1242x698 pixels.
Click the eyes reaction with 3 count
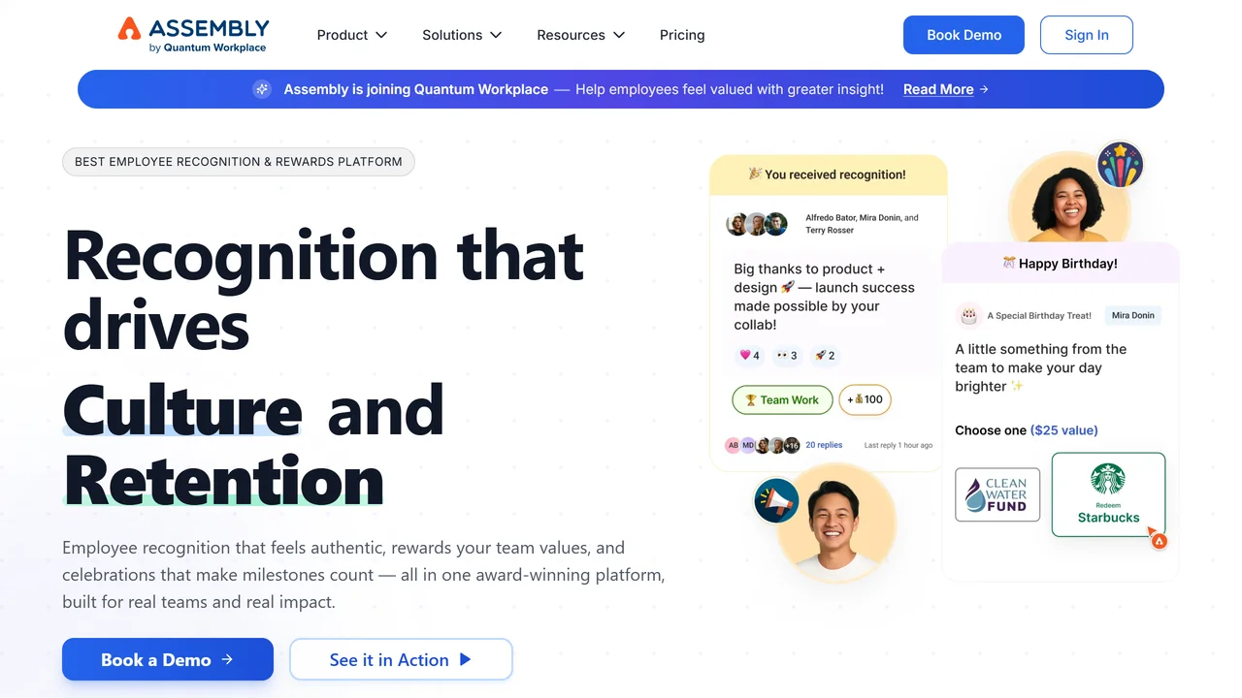(787, 355)
